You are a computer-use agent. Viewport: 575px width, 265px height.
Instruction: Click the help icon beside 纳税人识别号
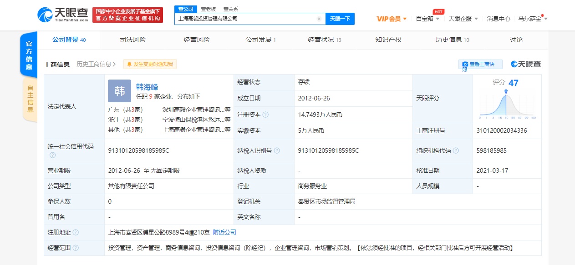click(x=277, y=150)
